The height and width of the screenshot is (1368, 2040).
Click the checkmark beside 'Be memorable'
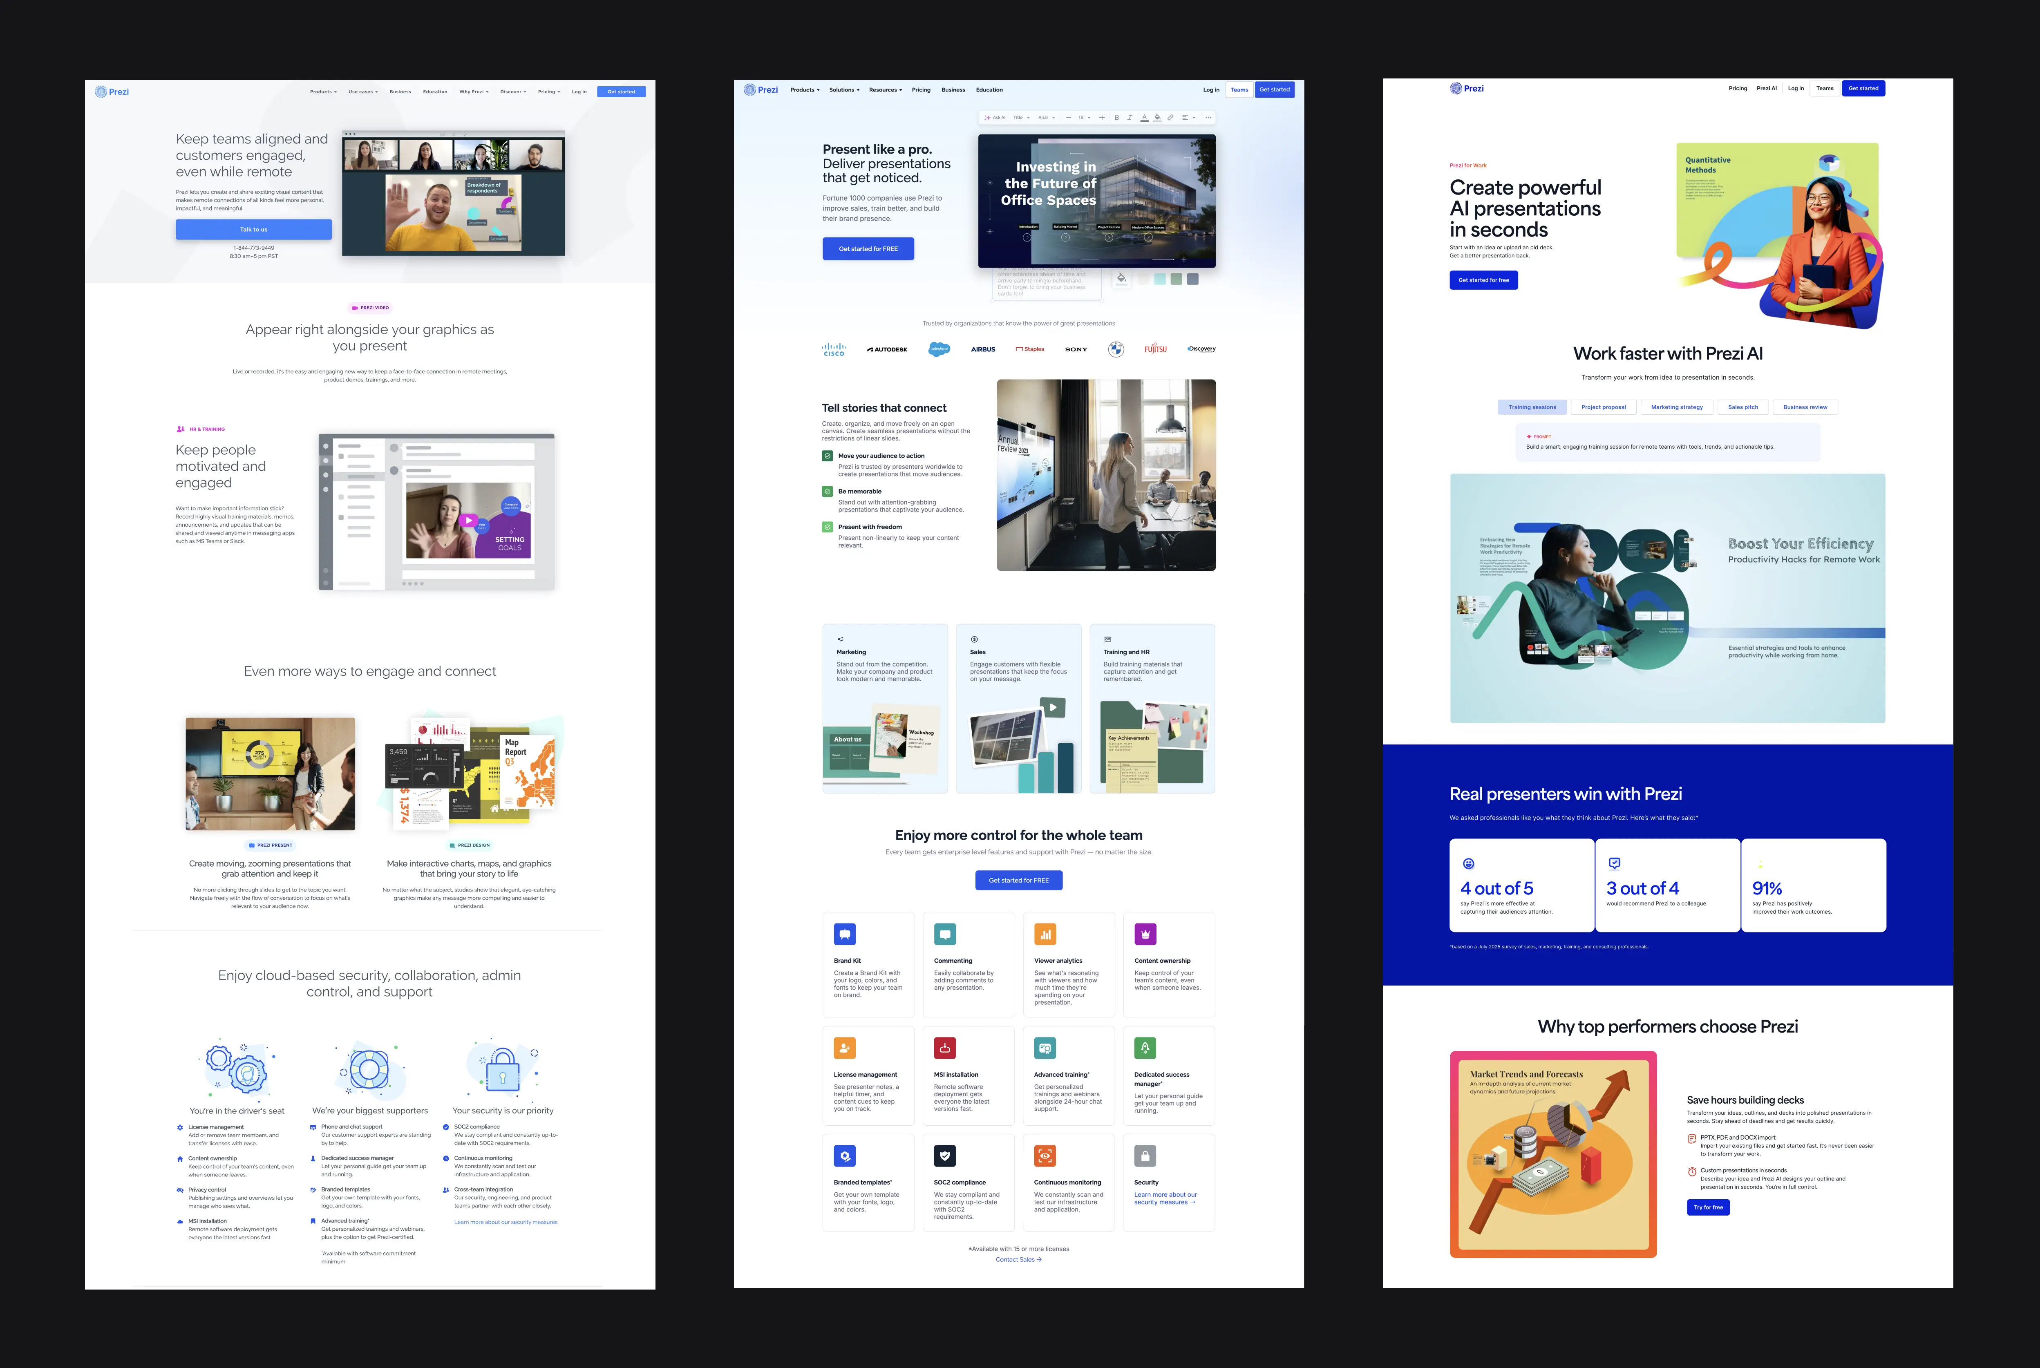click(827, 491)
